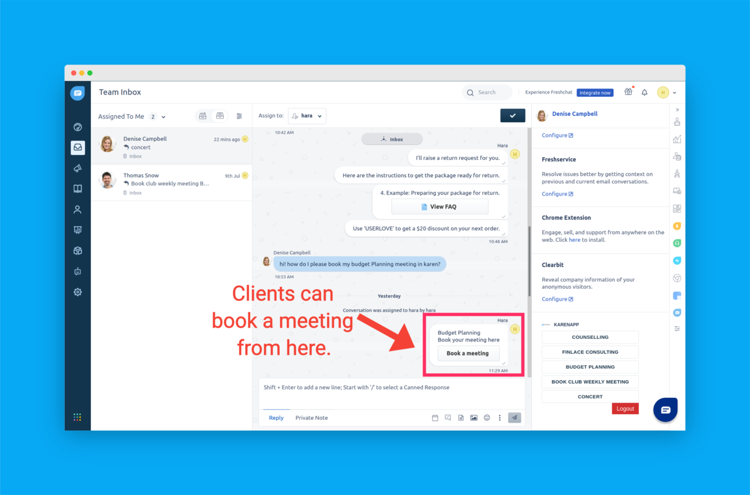Click the image attachment icon in reply bar

point(474,418)
